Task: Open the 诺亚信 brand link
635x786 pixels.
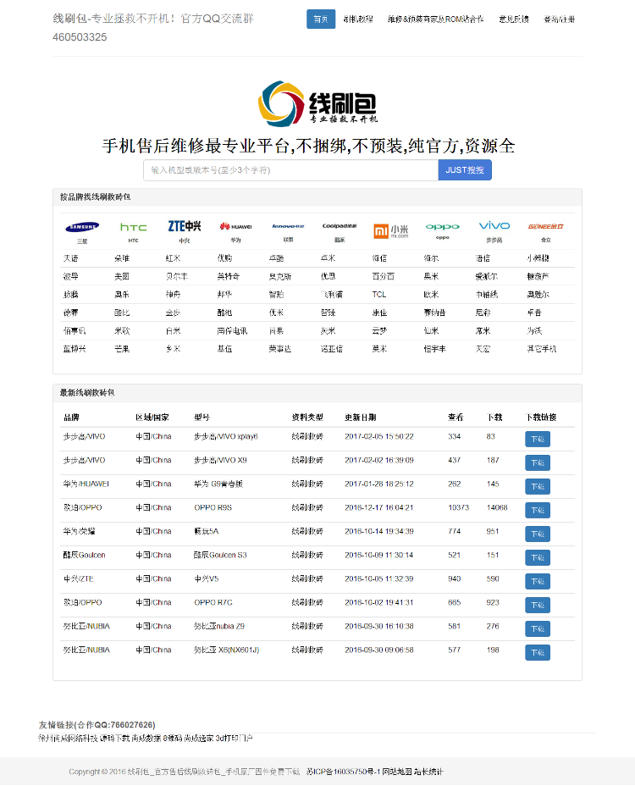Action: pos(332,348)
